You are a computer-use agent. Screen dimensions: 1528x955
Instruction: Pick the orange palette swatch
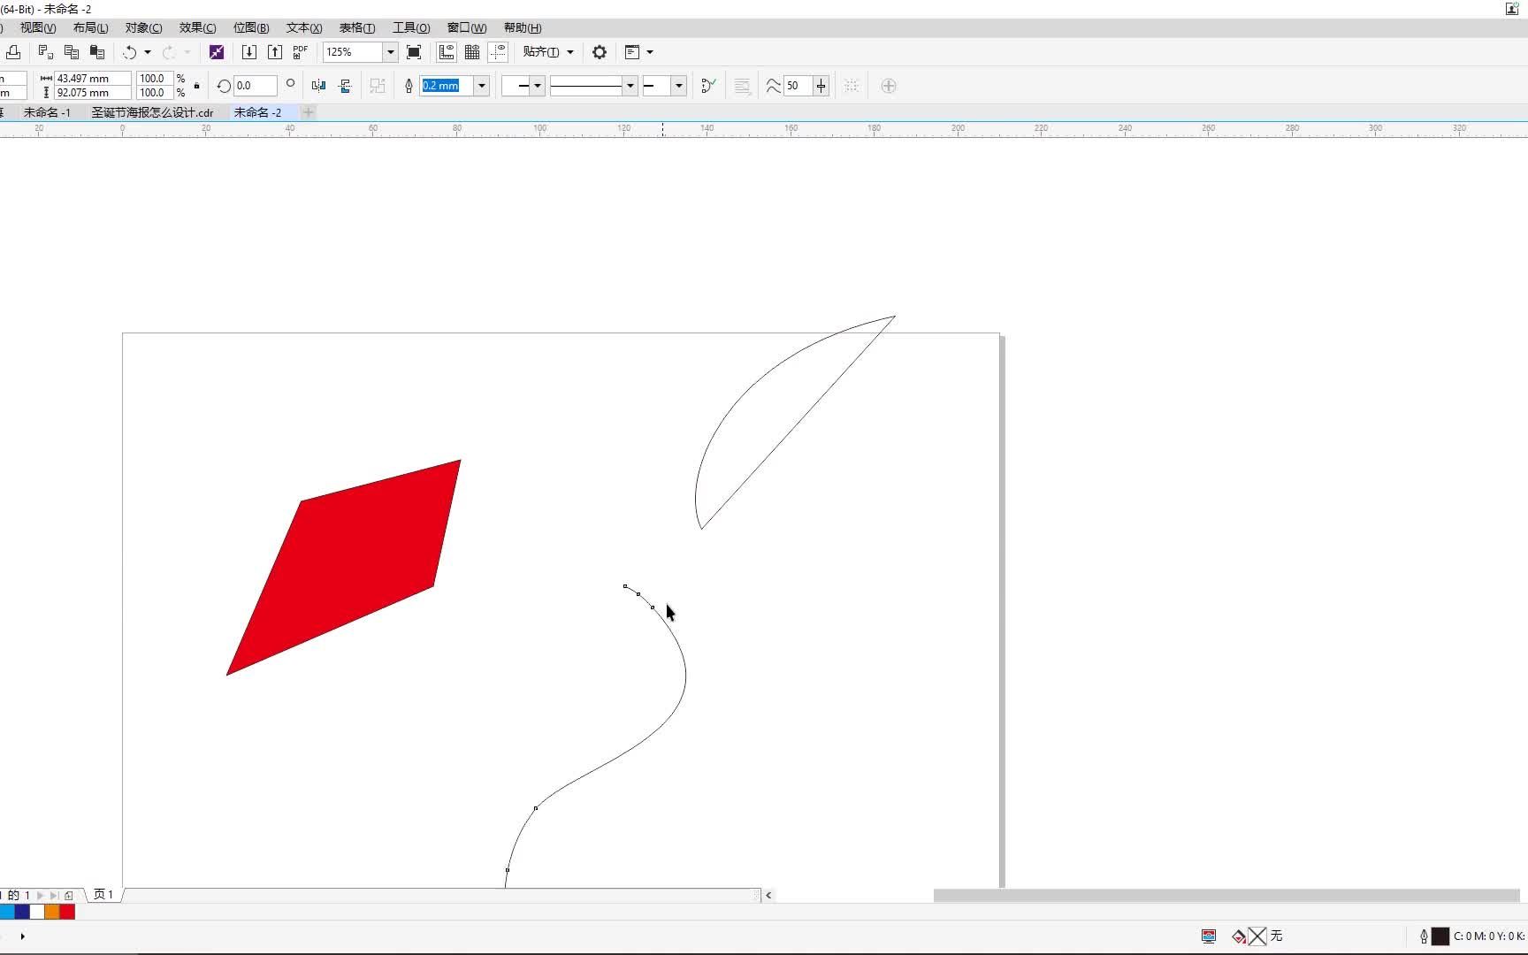click(x=52, y=912)
